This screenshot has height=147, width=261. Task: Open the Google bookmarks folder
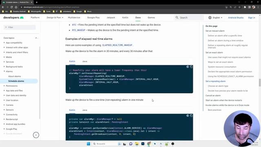click(x=77, y=11)
